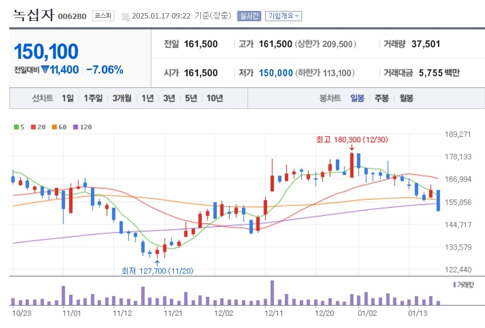Click the latest blue candlestick at chart's right end
This screenshot has height=328, width=485.
(438, 201)
